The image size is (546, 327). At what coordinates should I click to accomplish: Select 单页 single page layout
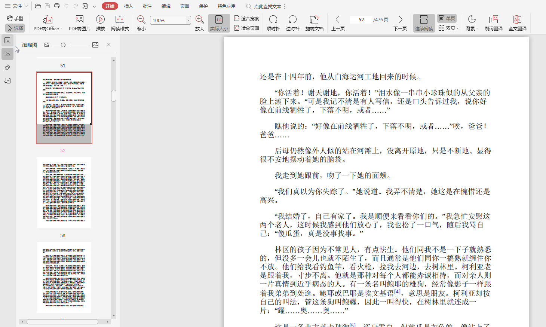tap(447, 18)
